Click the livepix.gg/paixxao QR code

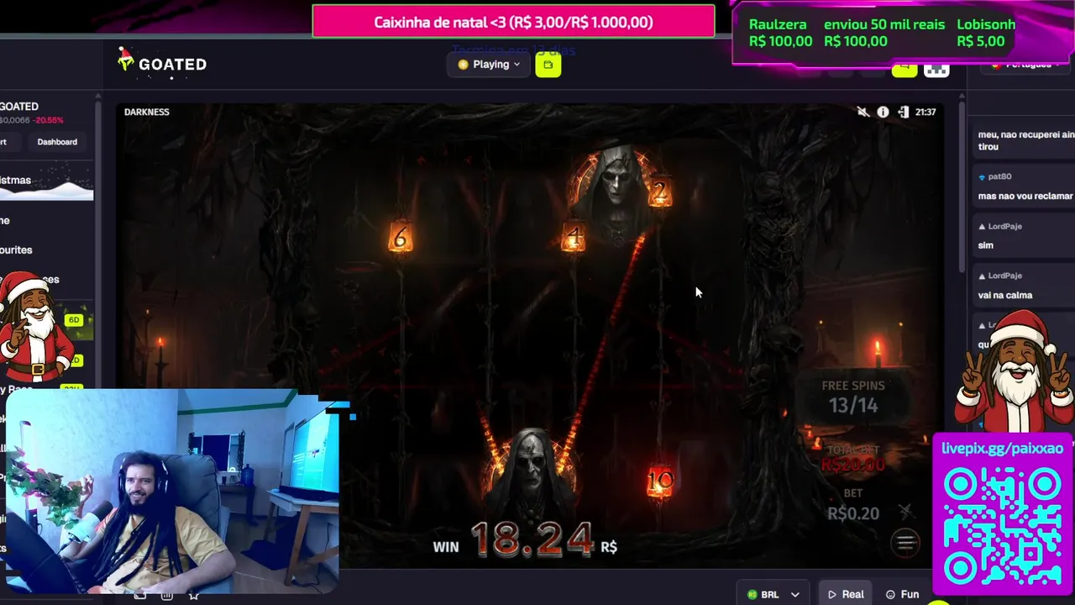coord(1003,525)
